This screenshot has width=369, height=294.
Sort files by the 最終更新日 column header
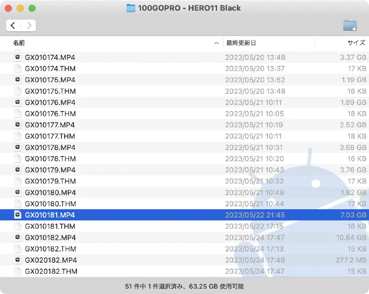pos(241,43)
